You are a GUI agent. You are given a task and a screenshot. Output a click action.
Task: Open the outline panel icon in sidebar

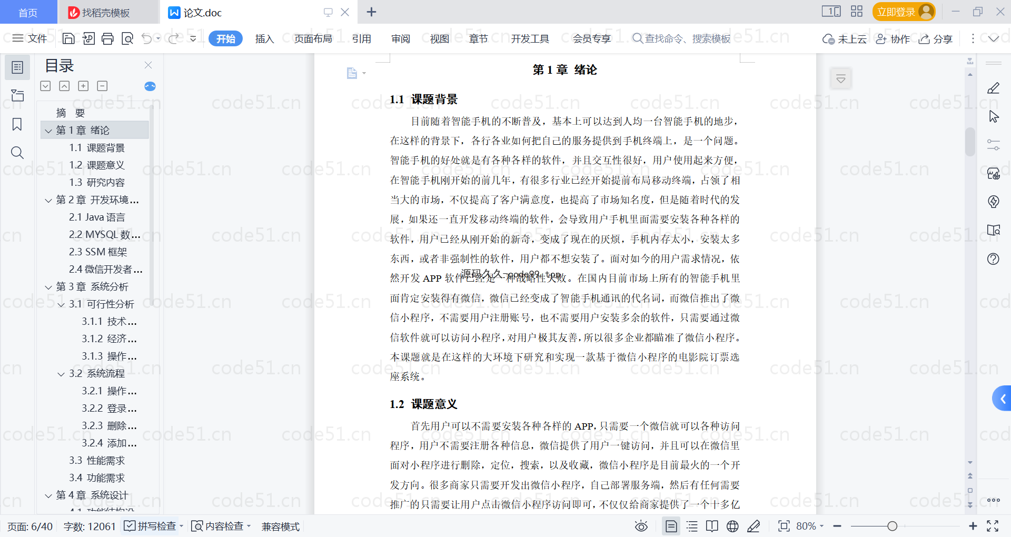click(x=17, y=67)
